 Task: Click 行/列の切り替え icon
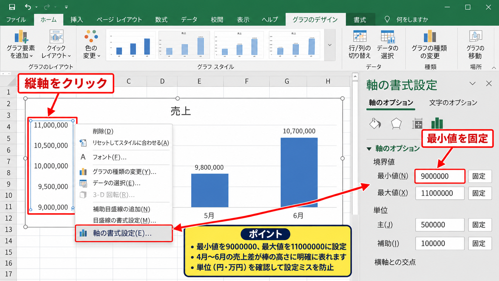(360, 44)
